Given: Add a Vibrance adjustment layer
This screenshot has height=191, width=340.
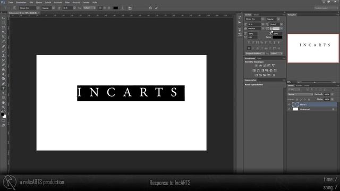Looking at the screenshot, I should 273,66.
